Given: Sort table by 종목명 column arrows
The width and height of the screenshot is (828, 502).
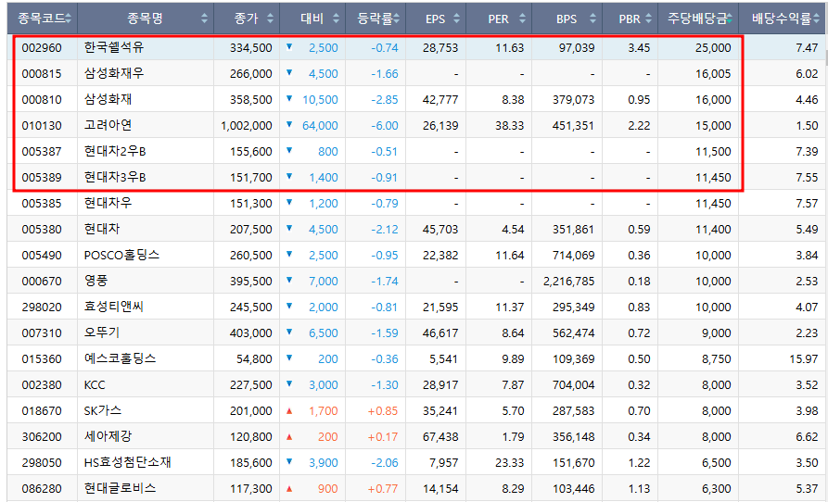Looking at the screenshot, I should 204,19.
